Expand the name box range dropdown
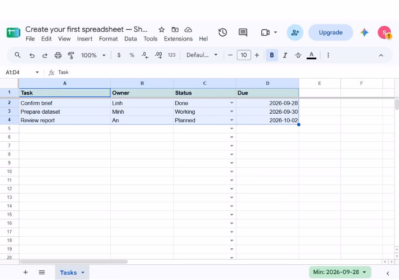 (37, 72)
